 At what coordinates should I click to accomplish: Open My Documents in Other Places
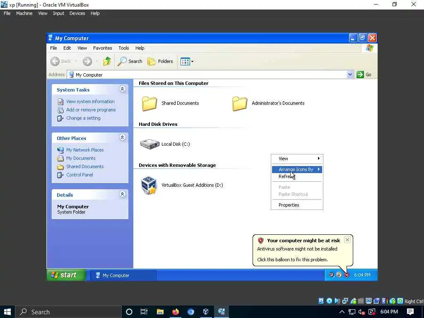tap(81, 158)
